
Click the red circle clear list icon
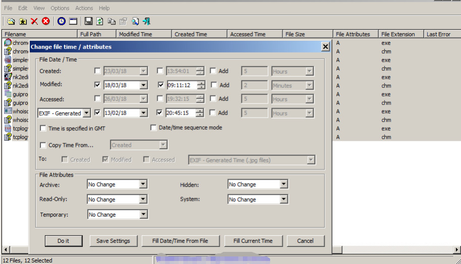46,21
